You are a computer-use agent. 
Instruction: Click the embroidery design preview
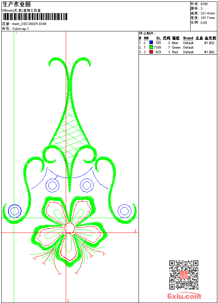coord(70,166)
